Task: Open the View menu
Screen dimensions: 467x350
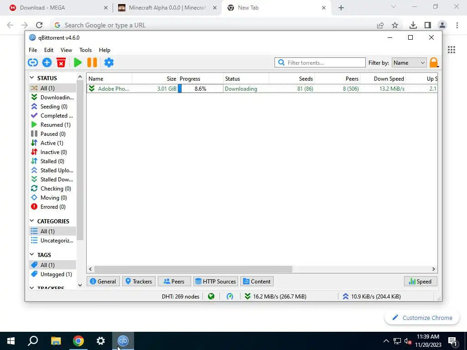Action: click(x=66, y=50)
